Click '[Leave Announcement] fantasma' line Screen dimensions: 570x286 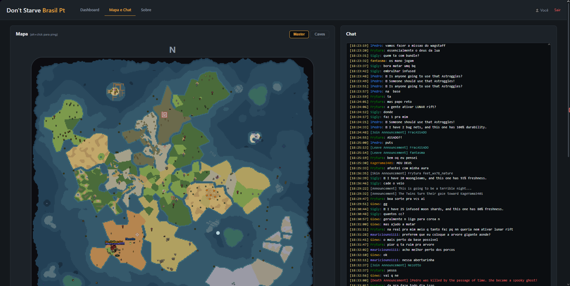click(x=387, y=153)
